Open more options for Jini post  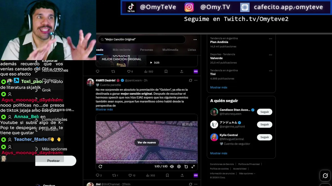196,184
